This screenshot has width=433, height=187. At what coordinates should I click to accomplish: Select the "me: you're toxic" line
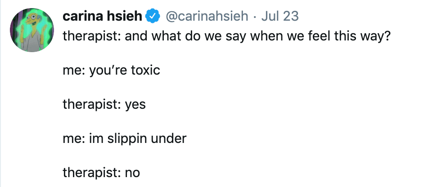click(111, 70)
